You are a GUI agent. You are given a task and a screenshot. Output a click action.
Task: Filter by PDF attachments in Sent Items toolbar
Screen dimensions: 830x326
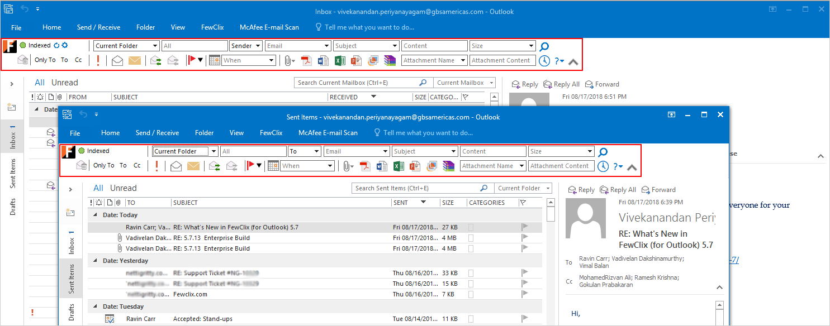[366, 166]
